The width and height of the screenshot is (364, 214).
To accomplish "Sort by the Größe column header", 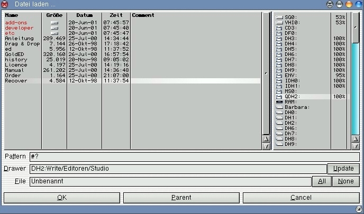I will [54, 15].
